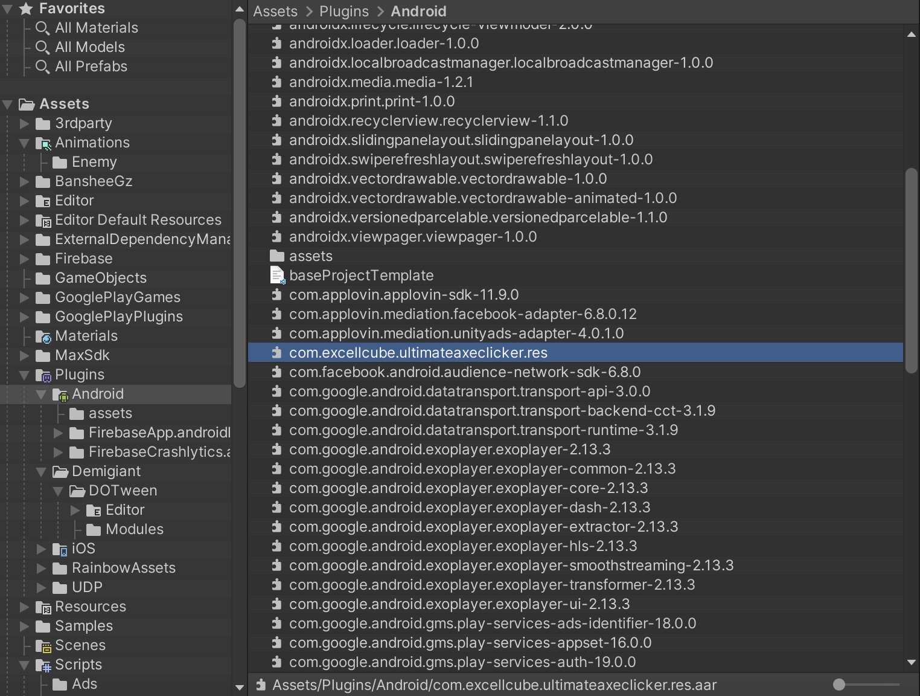Click the All Models search icon
The width and height of the screenshot is (920, 696).
click(x=42, y=47)
